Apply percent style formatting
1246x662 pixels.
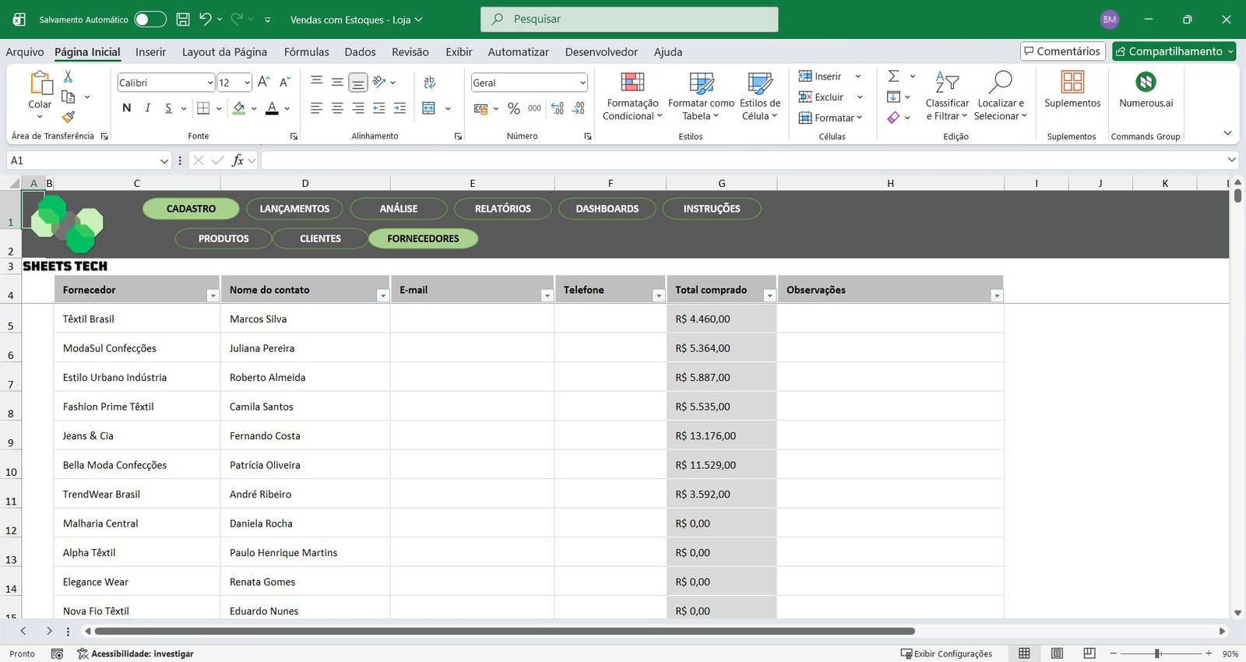(x=513, y=108)
